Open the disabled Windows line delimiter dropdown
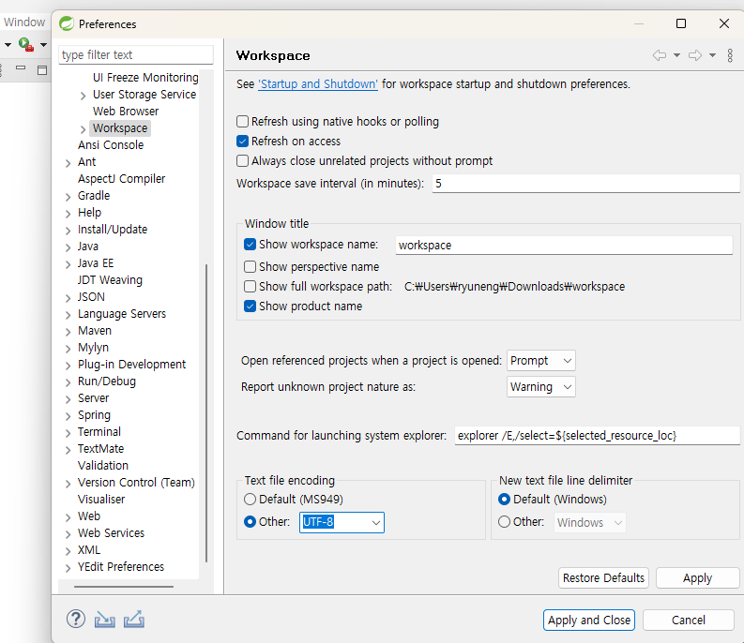This screenshot has height=643, width=744. click(x=590, y=522)
